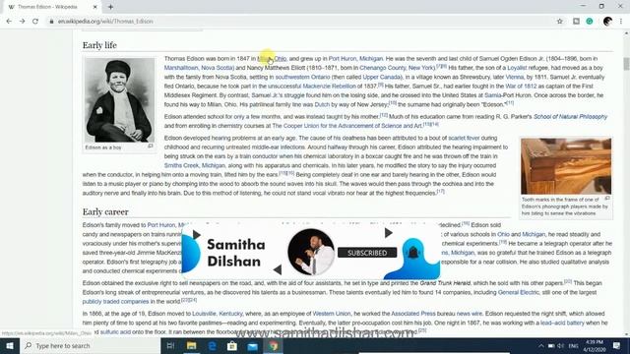The width and height of the screenshot is (630, 354).
Task: Open the Mackenzie Rebellion link
Action: (329, 87)
